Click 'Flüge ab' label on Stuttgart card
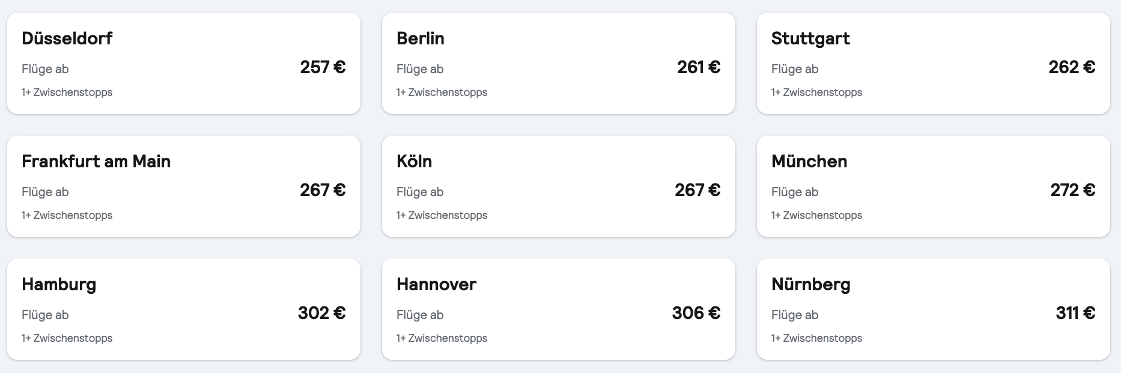 point(795,69)
